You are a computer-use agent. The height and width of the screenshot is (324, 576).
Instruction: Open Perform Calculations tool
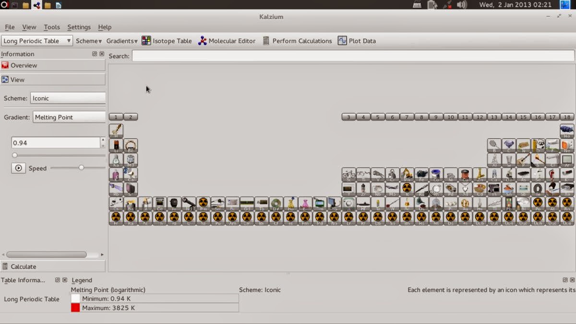[x=297, y=41]
